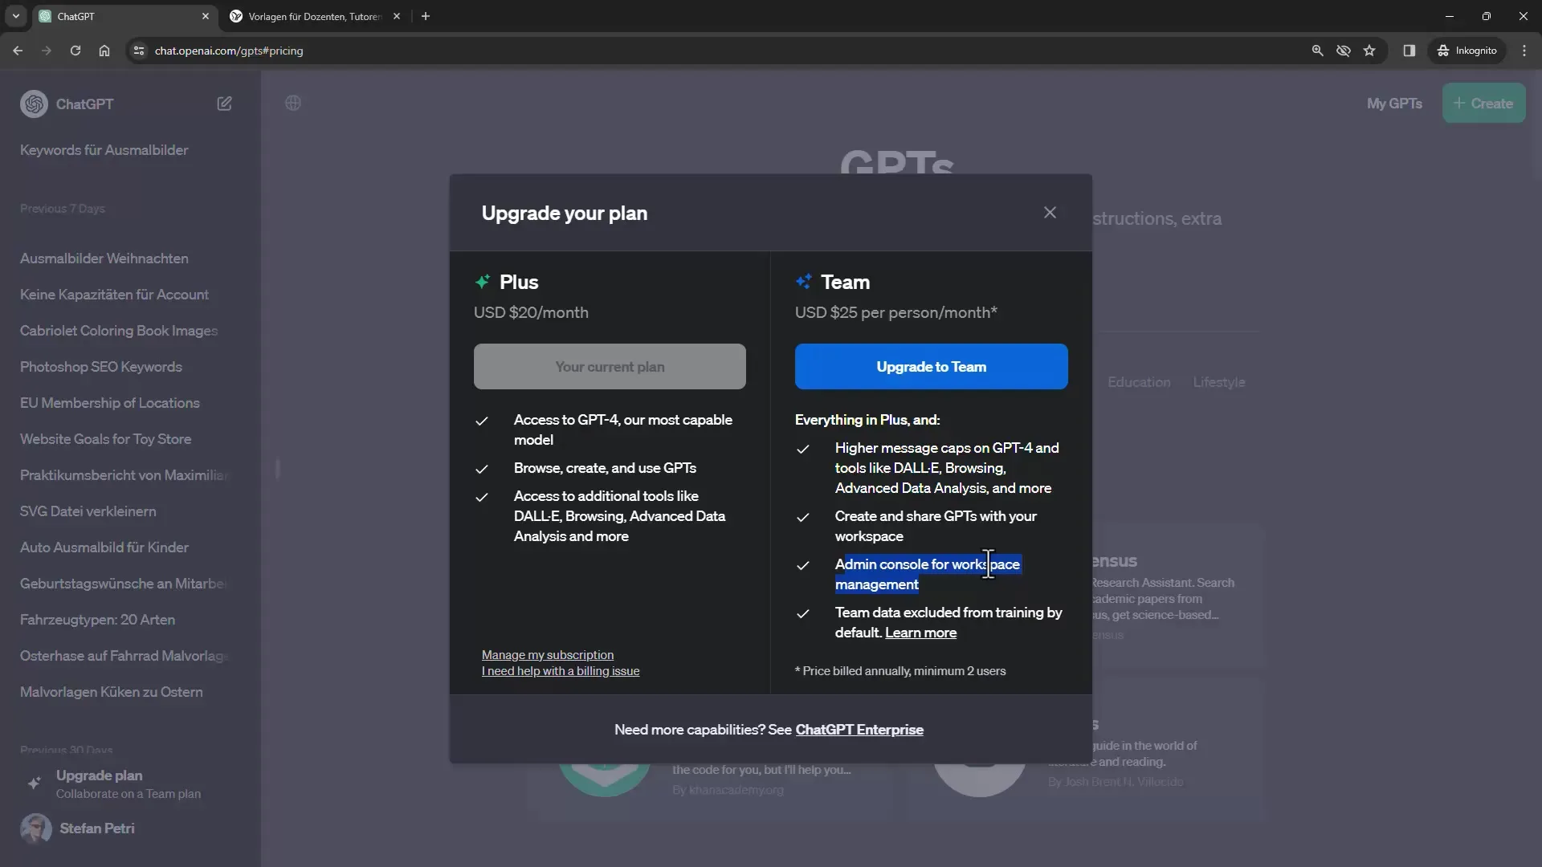The image size is (1542, 867).
Task: Click the My GPTs button top right
Action: [x=1395, y=103]
